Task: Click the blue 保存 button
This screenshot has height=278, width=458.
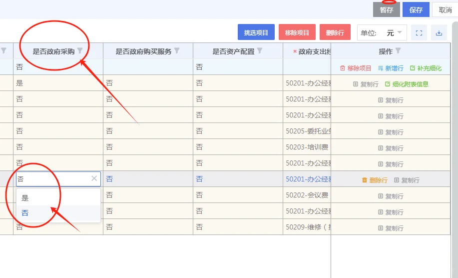Action: pyautogui.click(x=416, y=9)
